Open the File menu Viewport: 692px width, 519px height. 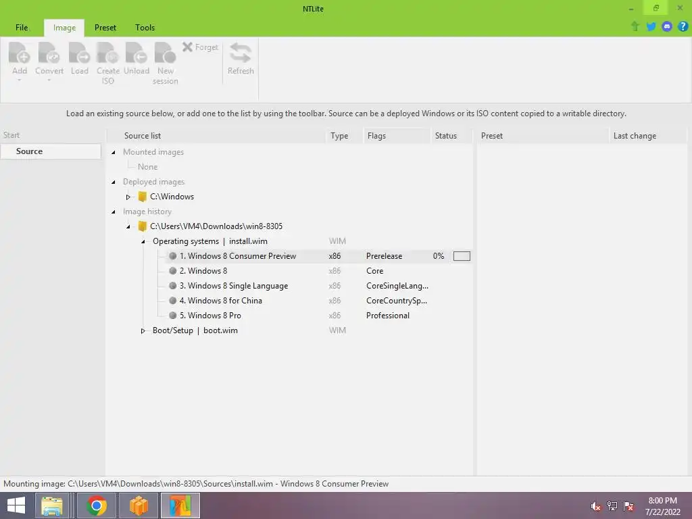click(x=22, y=27)
